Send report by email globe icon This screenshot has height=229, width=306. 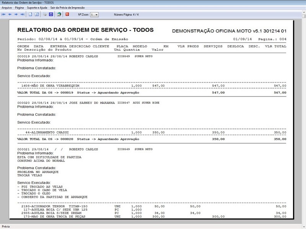click(59, 15)
